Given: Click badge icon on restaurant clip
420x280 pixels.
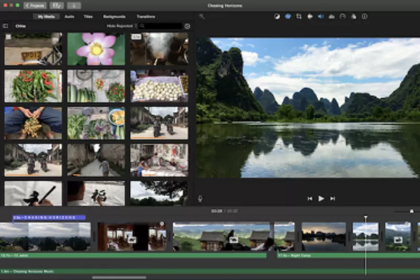Looking at the screenshot, I should click(132, 240).
